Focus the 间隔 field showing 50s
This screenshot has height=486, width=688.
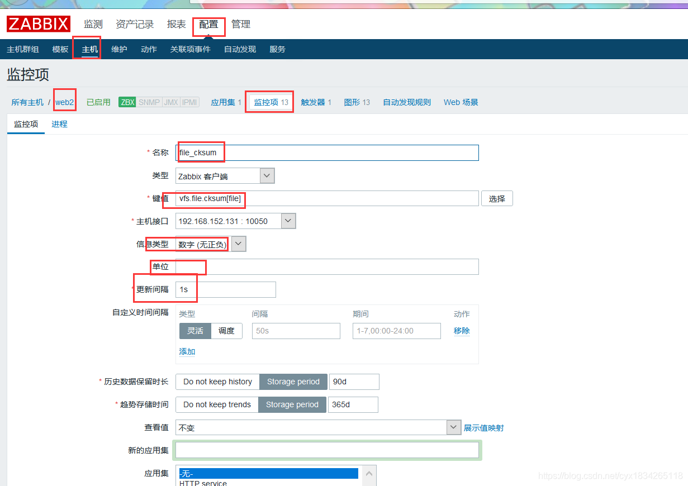click(x=296, y=331)
